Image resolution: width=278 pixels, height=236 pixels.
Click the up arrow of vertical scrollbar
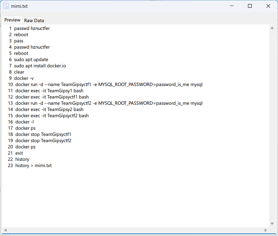click(x=272, y=28)
